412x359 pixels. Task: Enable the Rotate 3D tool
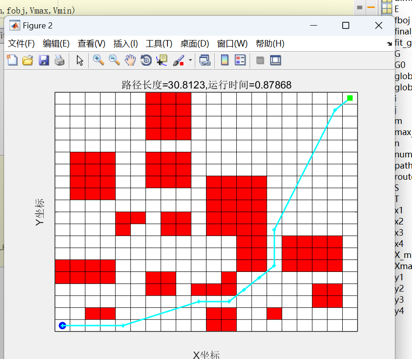coord(146,60)
